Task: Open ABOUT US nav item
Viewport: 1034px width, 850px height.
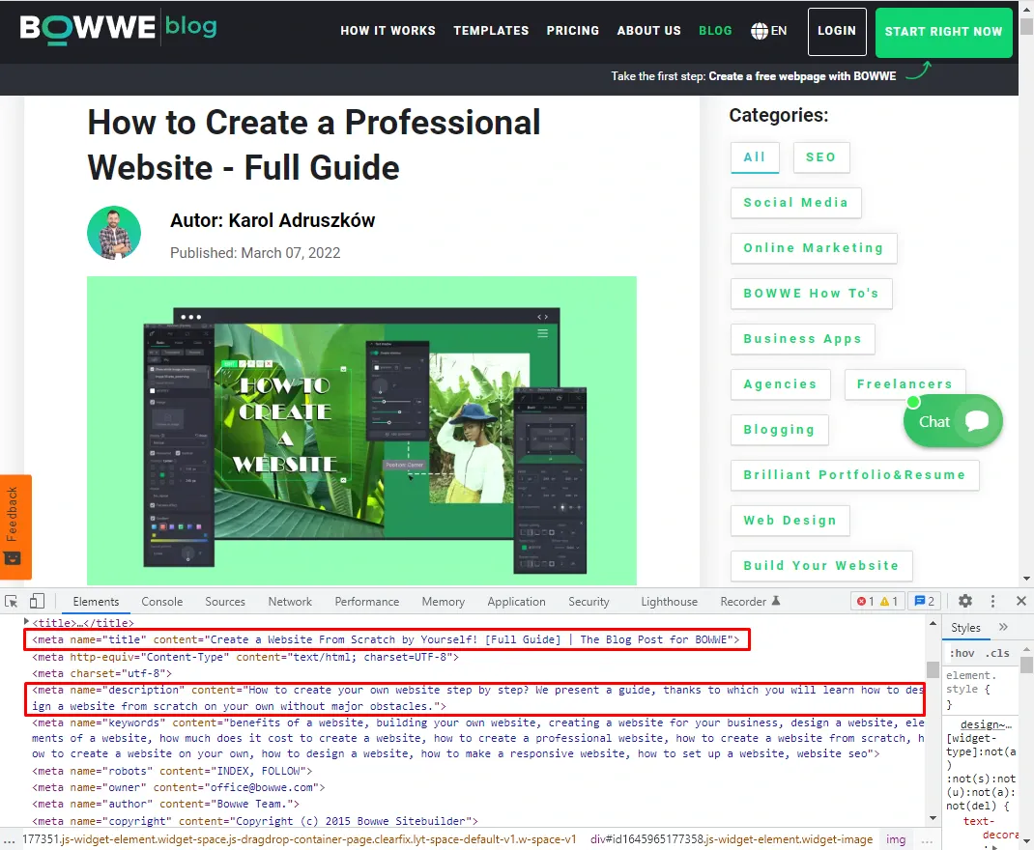Action: click(x=648, y=31)
